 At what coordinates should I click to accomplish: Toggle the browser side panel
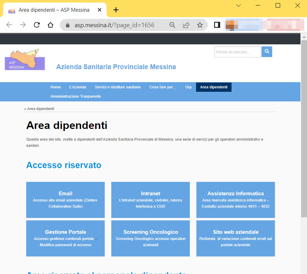point(217,25)
